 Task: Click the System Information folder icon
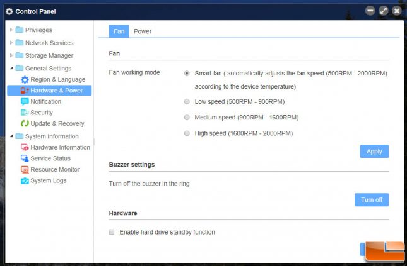(x=20, y=136)
